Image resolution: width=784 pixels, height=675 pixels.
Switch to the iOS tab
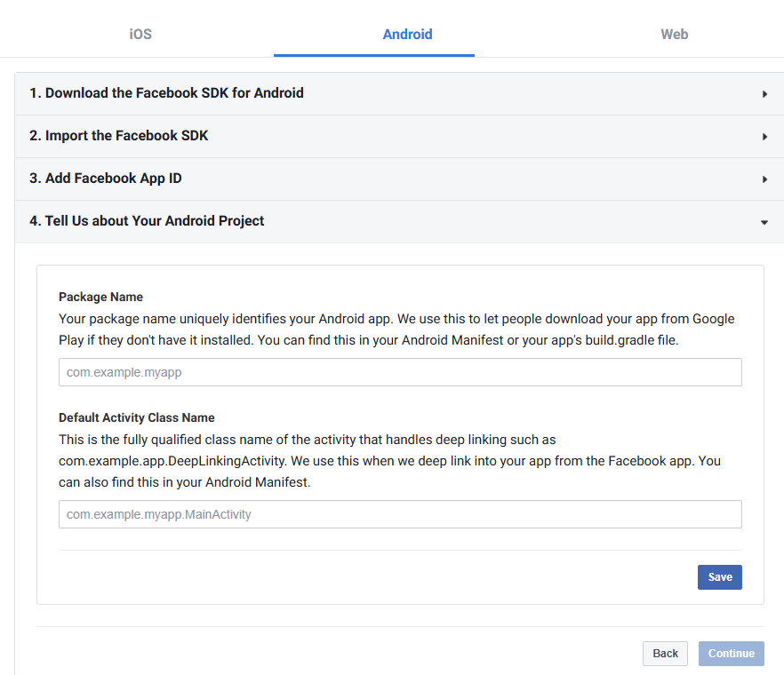click(140, 34)
